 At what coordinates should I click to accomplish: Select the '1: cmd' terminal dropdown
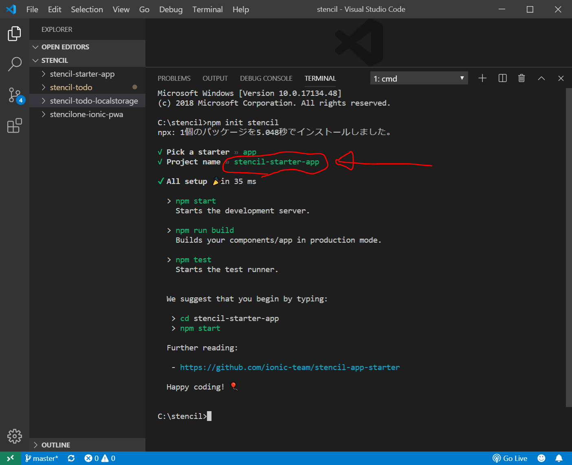[419, 78]
